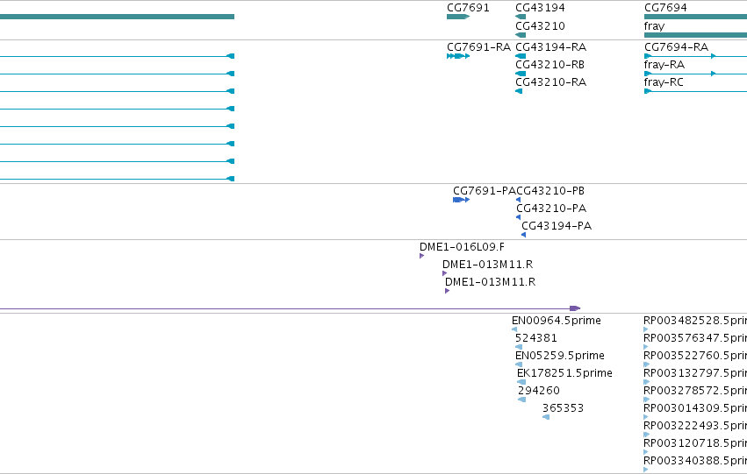The image size is (747, 474).
Task: Open the fray-RA transcript label
Action: click(x=664, y=65)
